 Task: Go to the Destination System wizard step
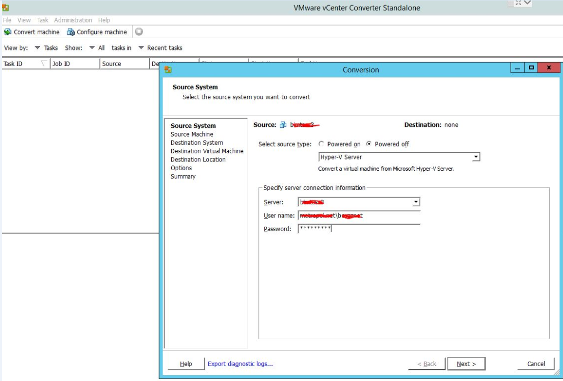[x=197, y=143]
